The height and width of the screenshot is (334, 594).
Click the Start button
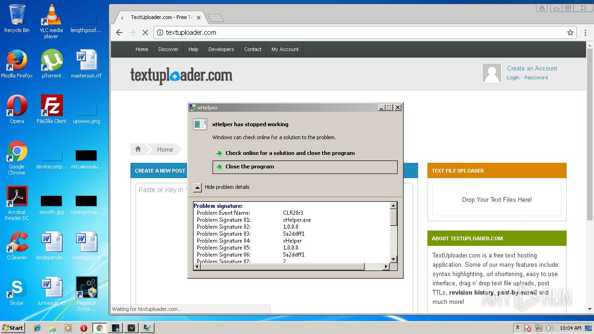coord(13,328)
